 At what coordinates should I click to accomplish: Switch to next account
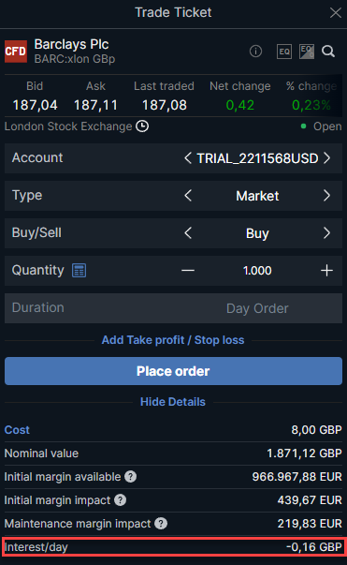tap(326, 158)
